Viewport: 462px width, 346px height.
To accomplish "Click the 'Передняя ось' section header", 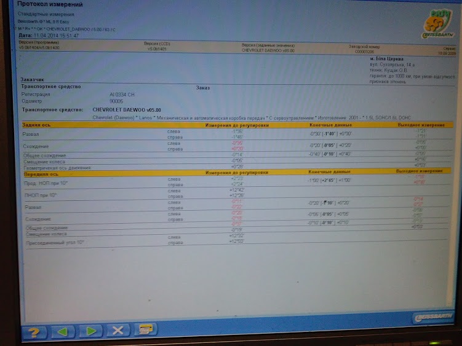I will coord(41,174).
